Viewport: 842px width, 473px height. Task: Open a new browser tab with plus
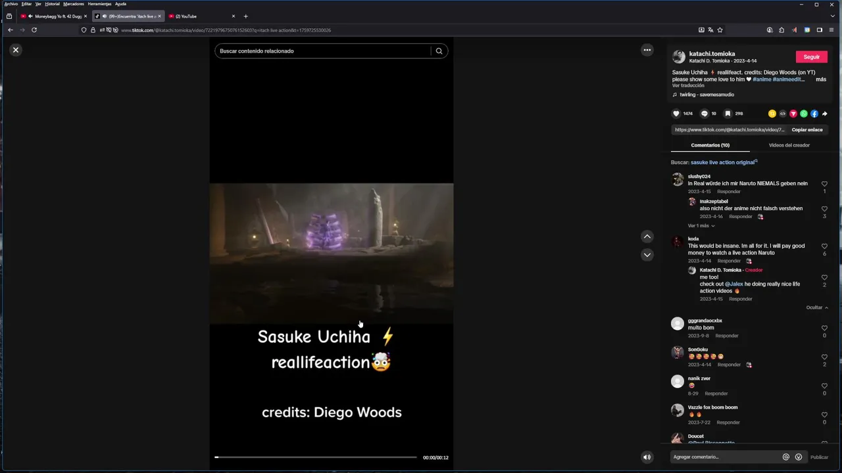(x=245, y=16)
